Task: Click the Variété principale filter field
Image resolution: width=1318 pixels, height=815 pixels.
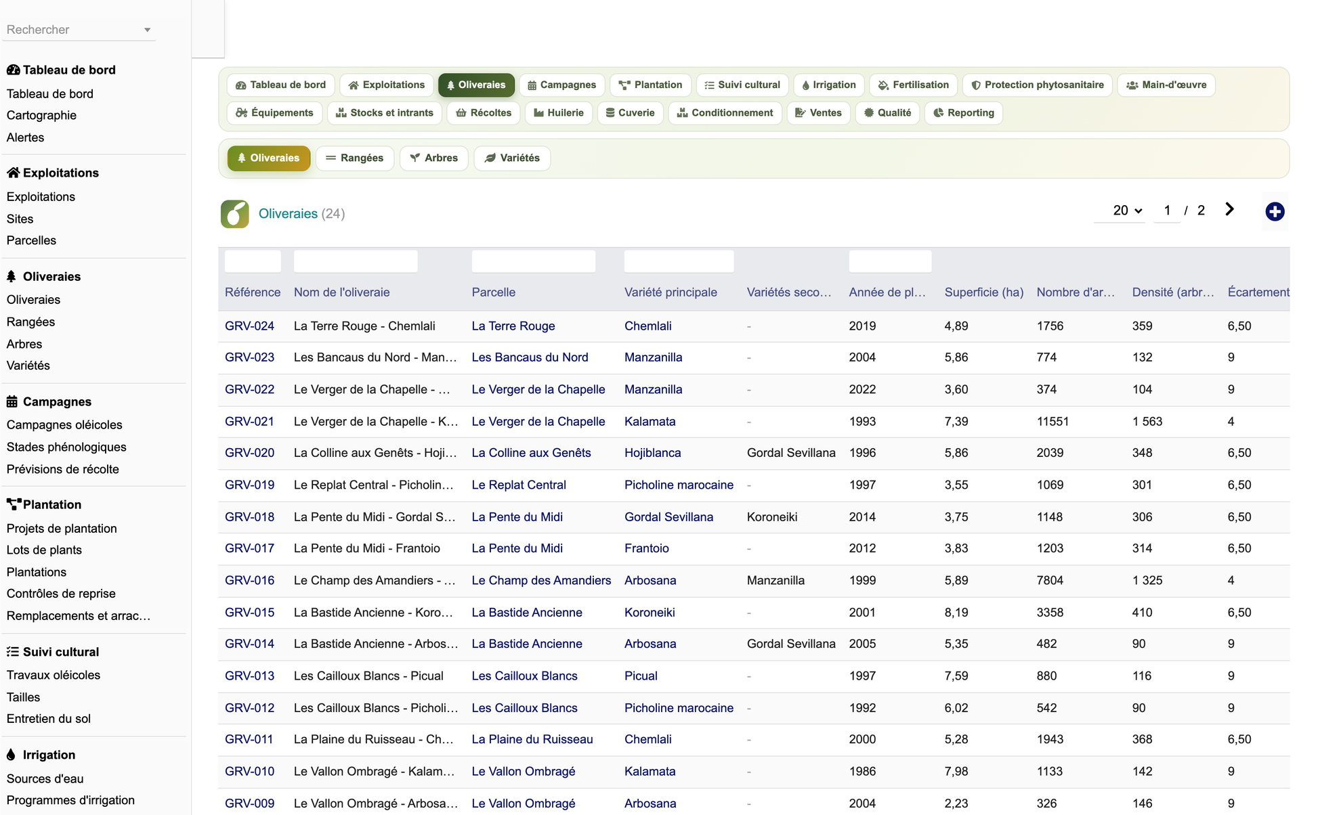Action: click(679, 261)
